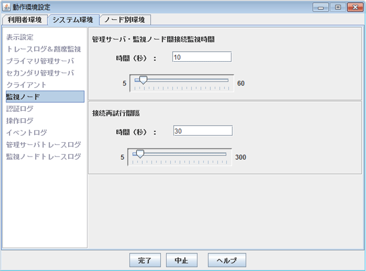Click the maximum value label 60

point(241,83)
